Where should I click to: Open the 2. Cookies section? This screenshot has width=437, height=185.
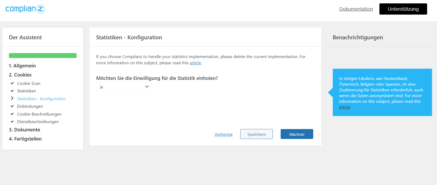click(20, 75)
